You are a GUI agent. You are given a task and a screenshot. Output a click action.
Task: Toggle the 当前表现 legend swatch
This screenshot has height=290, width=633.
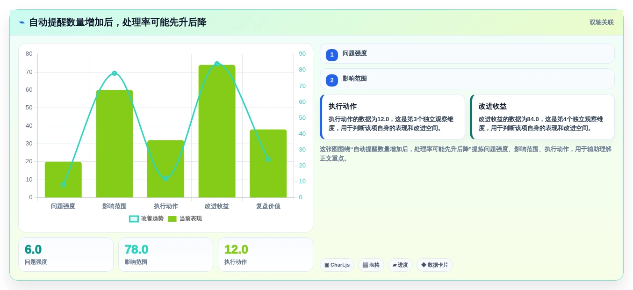pos(172,218)
